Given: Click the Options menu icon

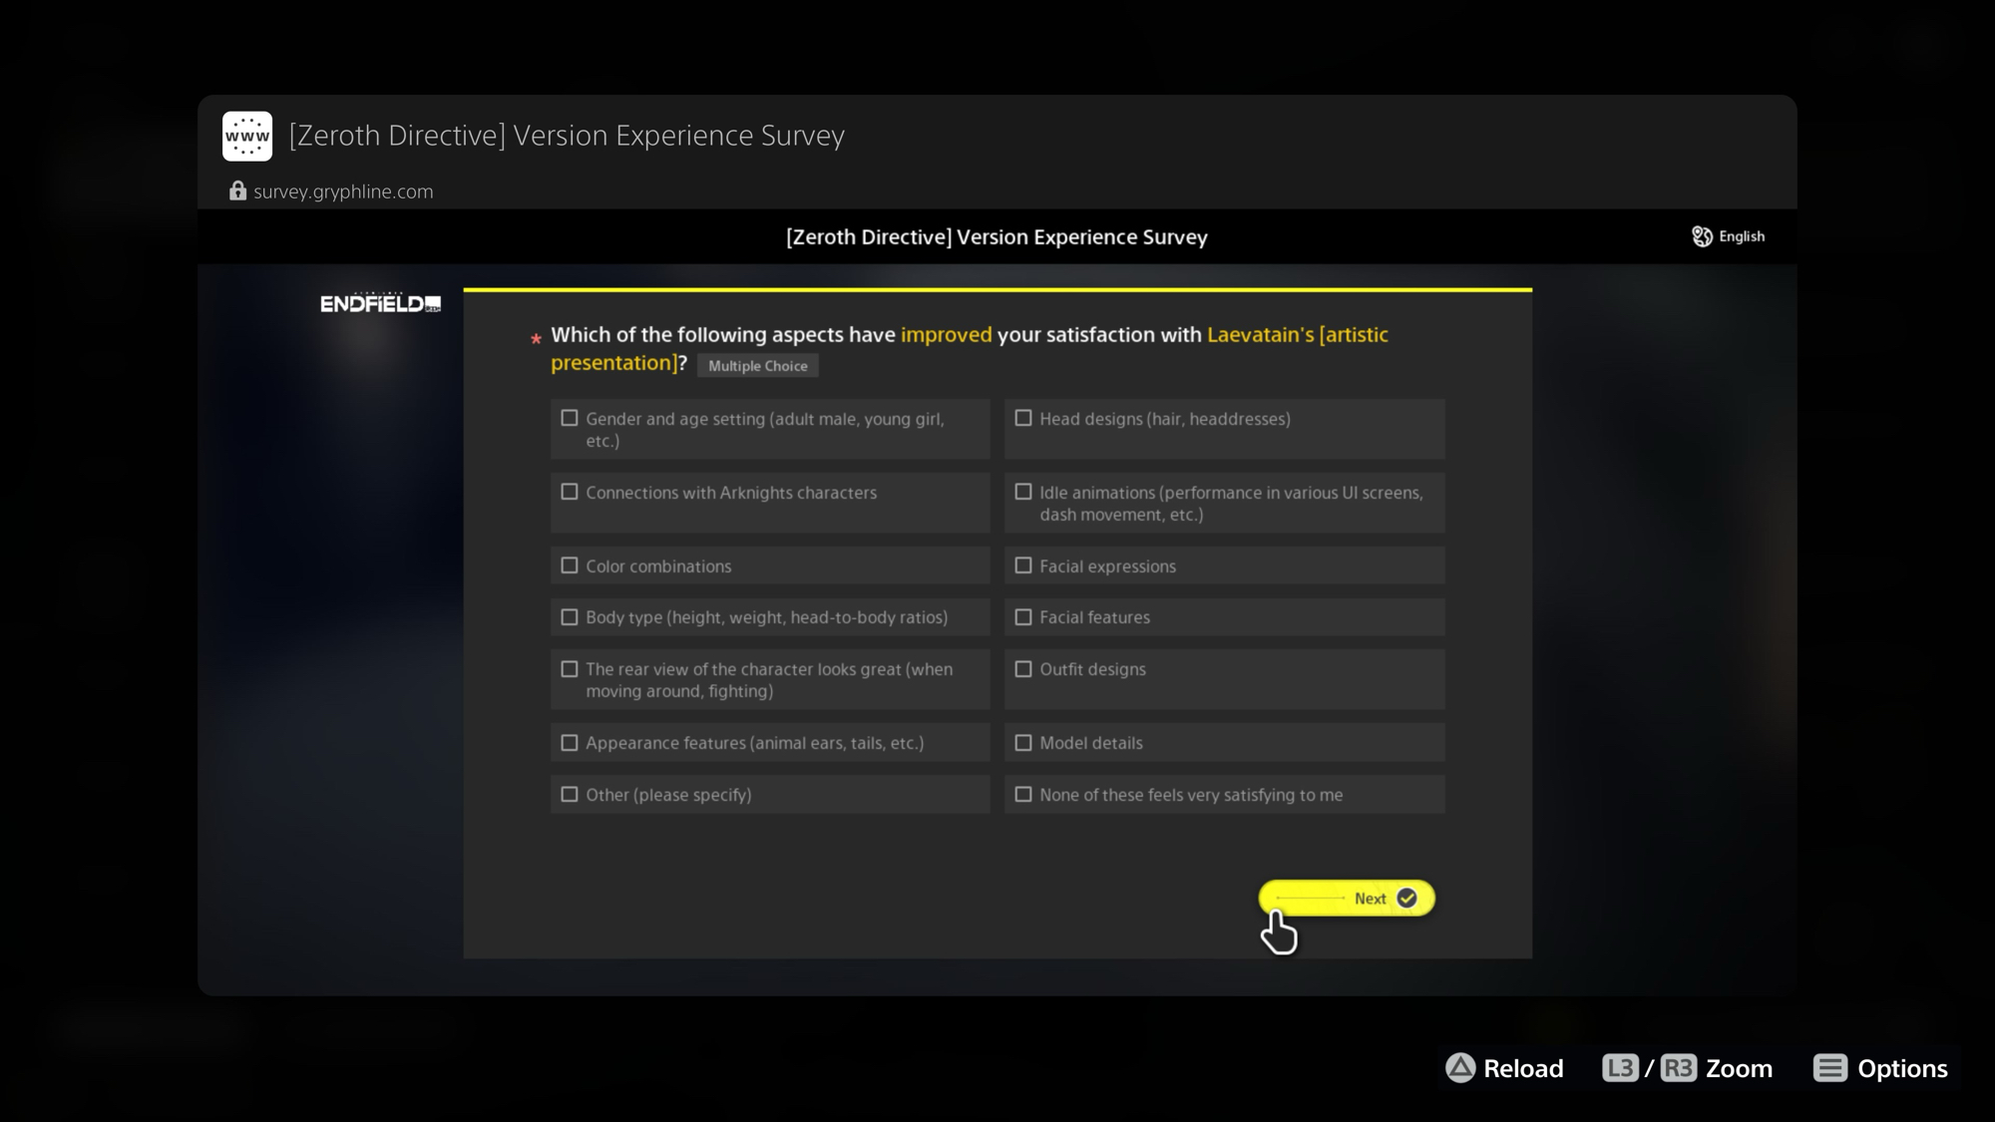Looking at the screenshot, I should click(x=1829, y=1068).
